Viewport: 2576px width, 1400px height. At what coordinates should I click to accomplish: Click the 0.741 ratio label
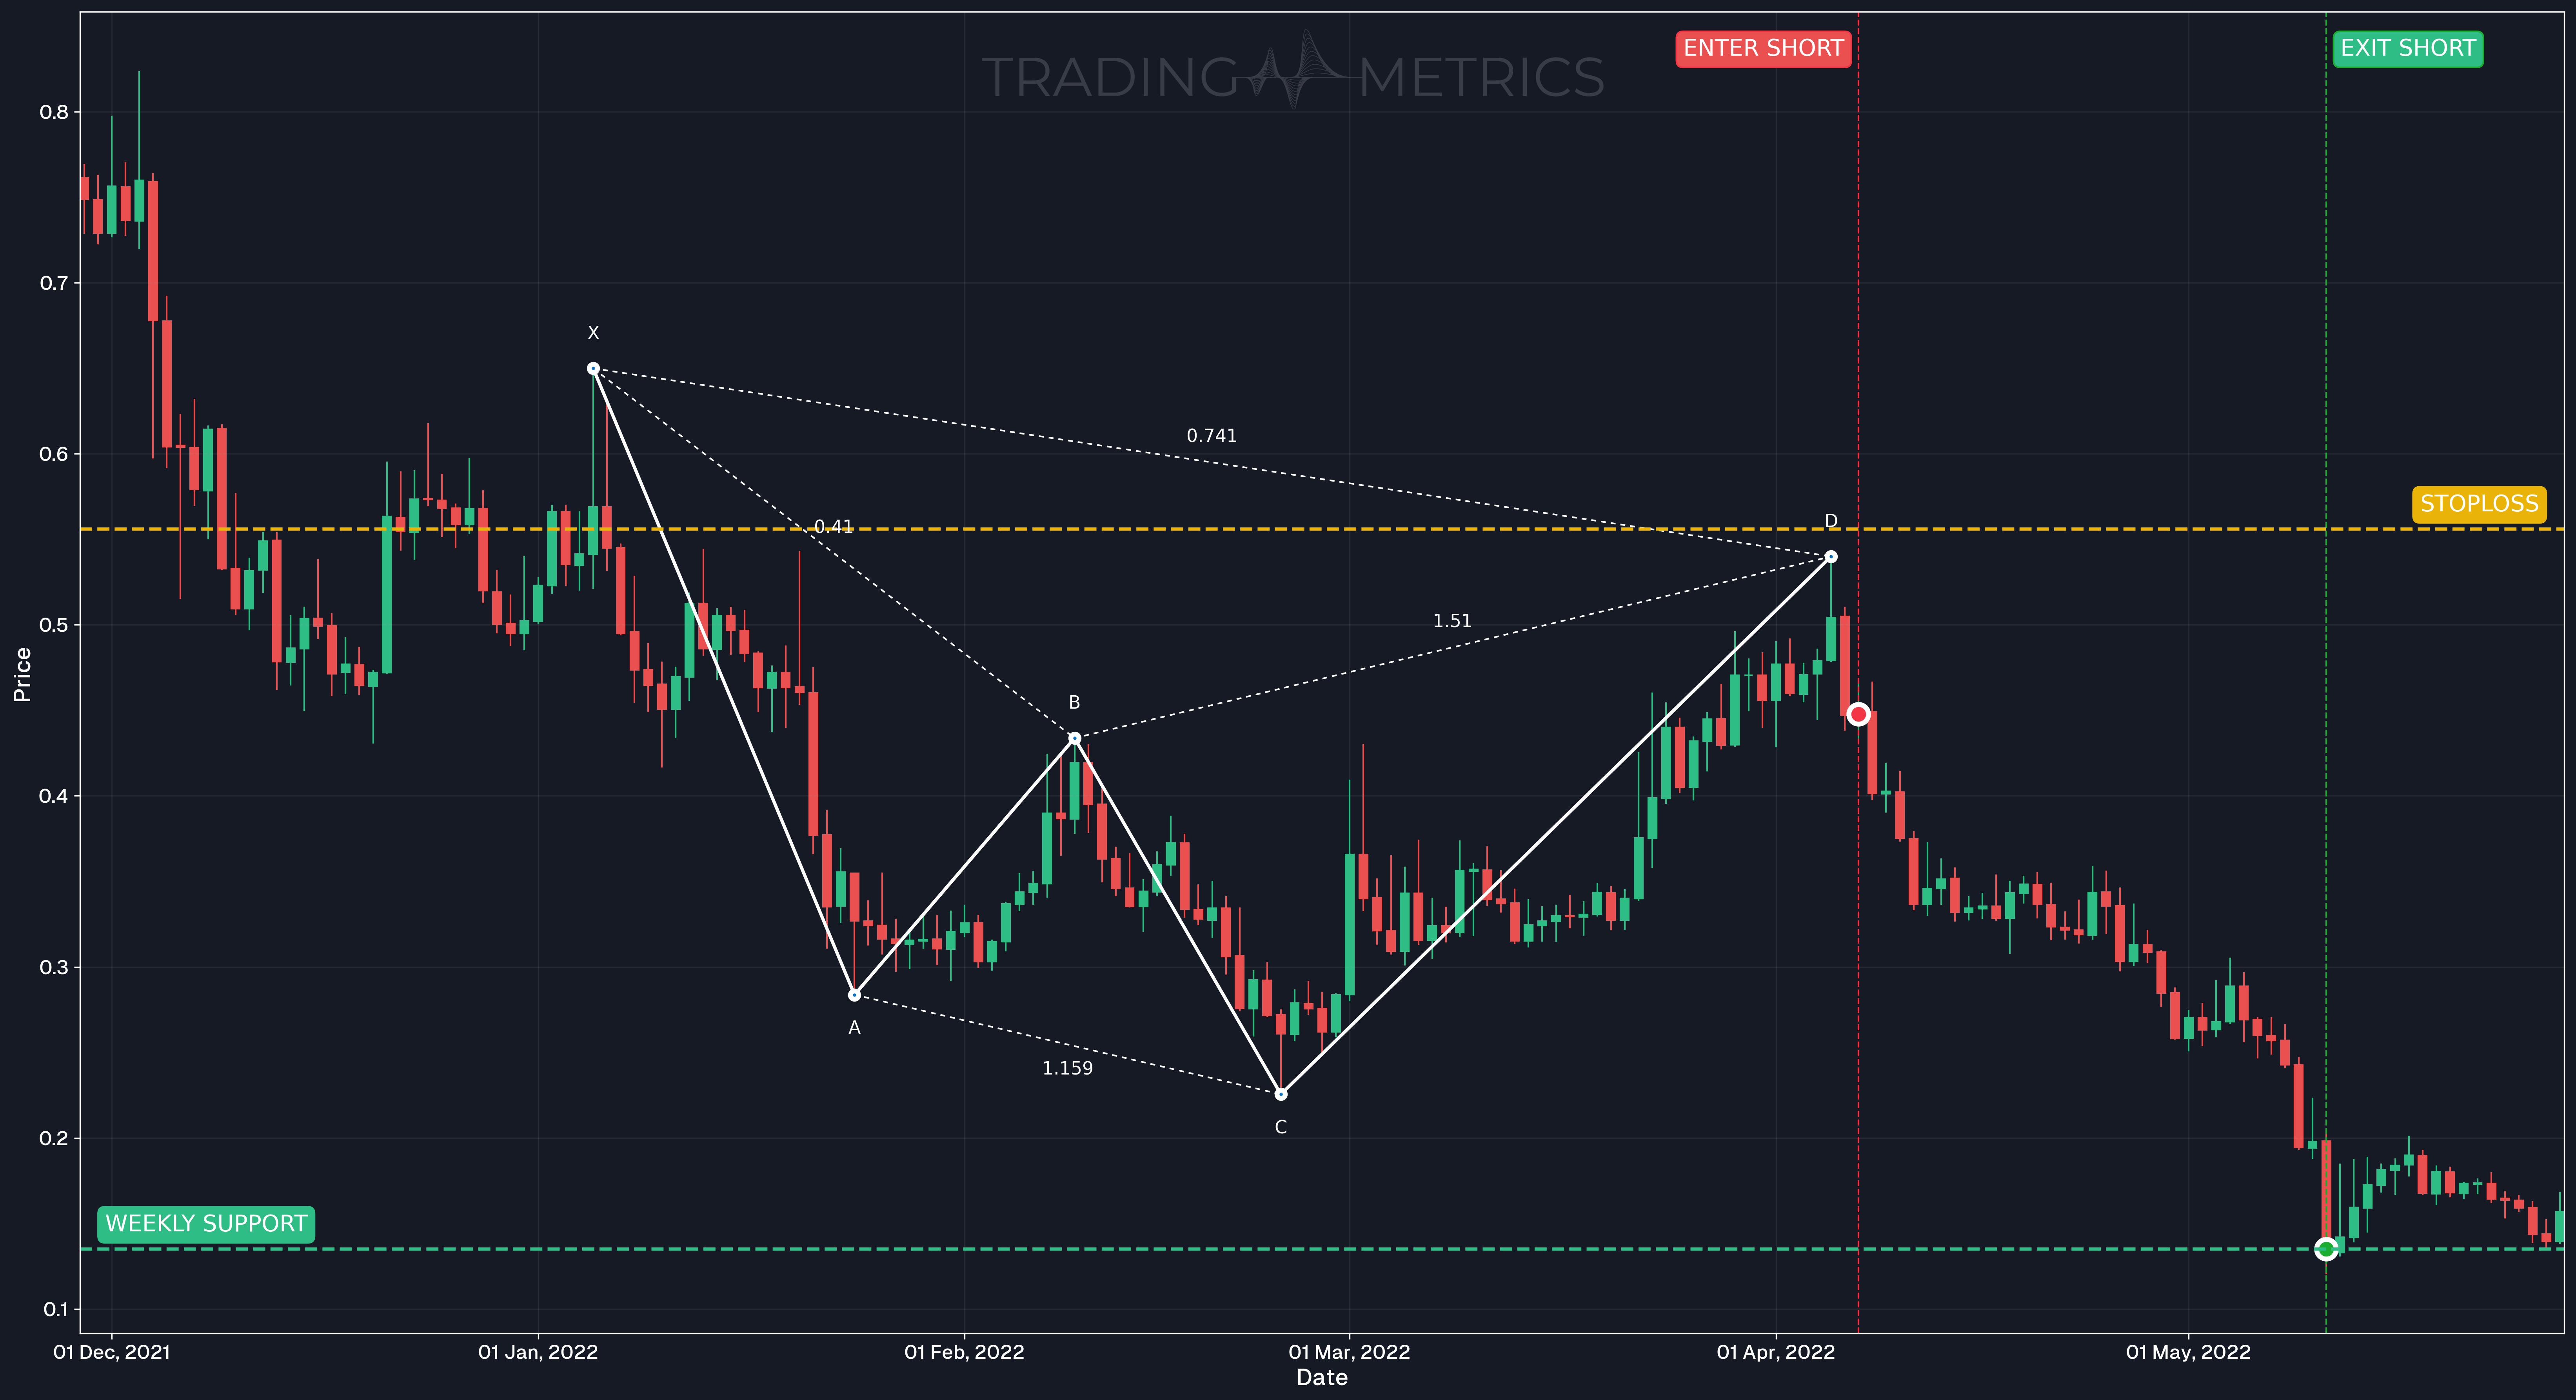[1211, 436]
